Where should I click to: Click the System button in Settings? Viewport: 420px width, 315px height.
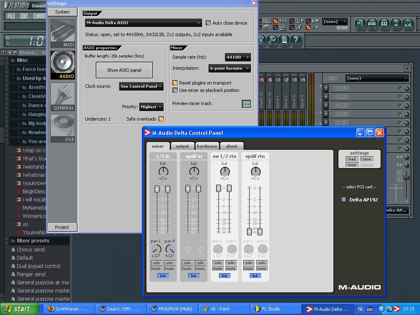coord(62,12)
